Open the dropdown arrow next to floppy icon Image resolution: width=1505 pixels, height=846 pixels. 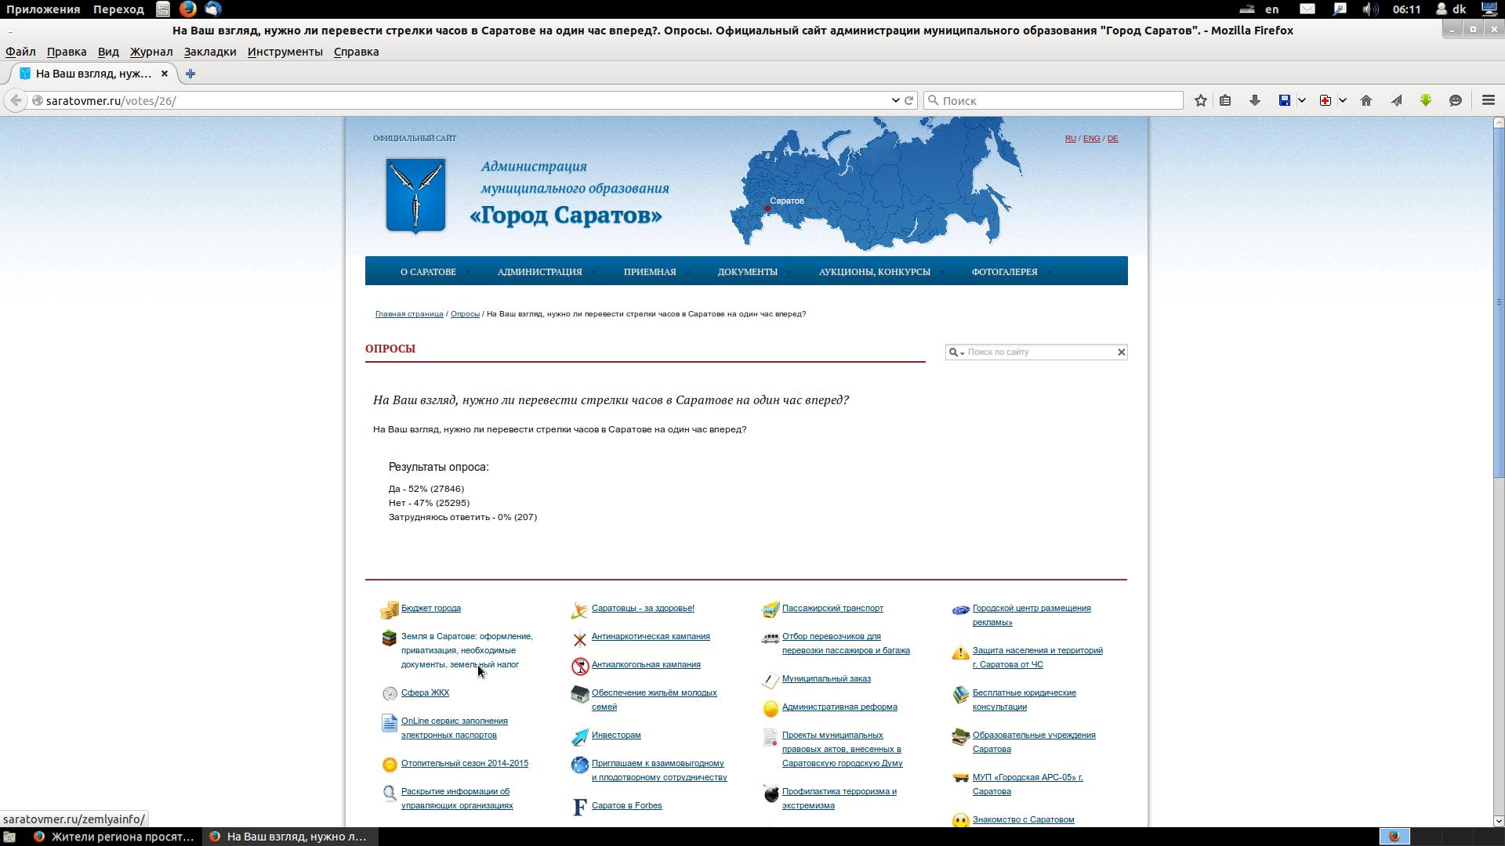tap(1302, 100)
